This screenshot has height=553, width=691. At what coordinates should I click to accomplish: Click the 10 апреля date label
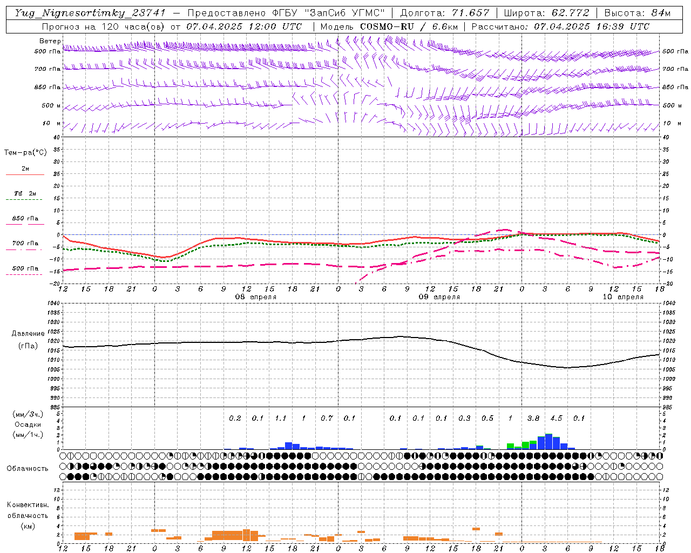point(623,297)
